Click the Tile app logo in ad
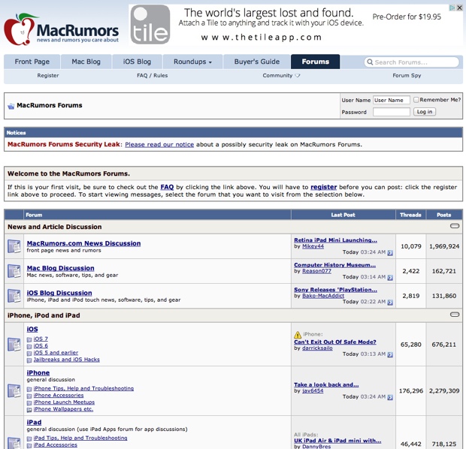The image size is (466, 449). [x=150, y=24]
